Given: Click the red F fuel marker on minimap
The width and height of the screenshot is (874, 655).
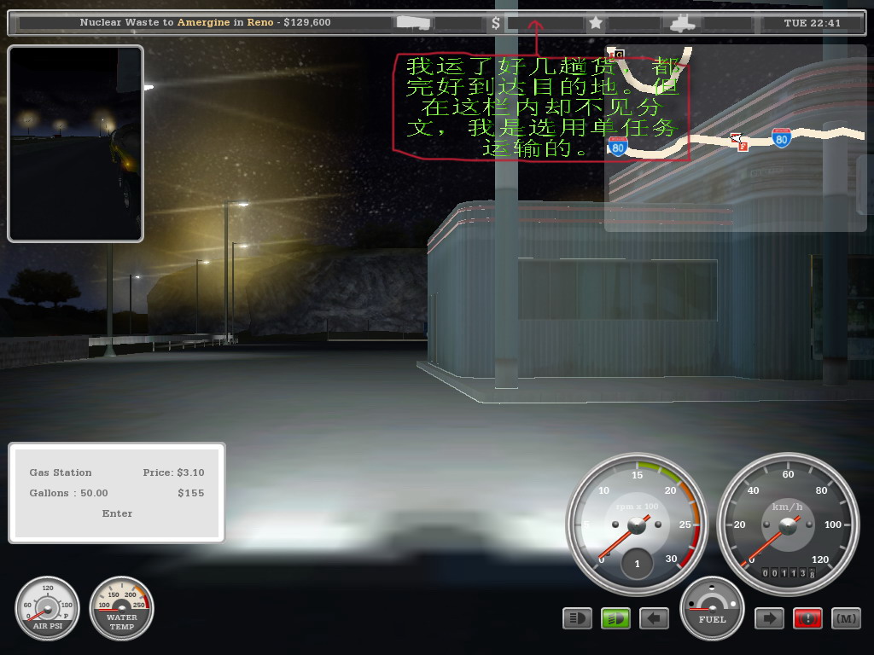Looking at the screenshot, I should (743, 147).
